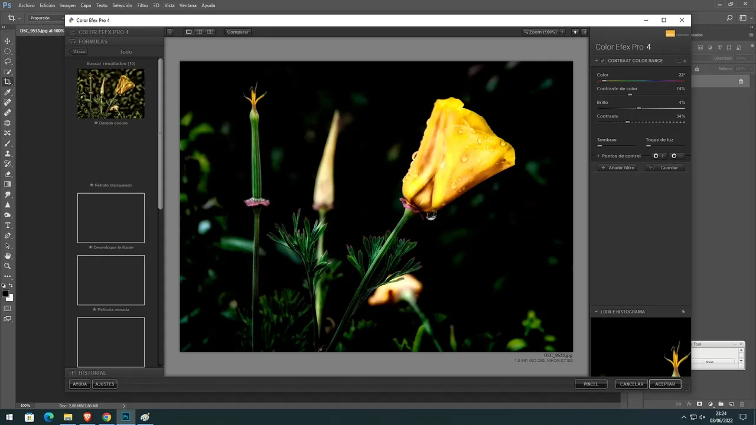Disable the Contrast Color Range filter checkbox

602,61
